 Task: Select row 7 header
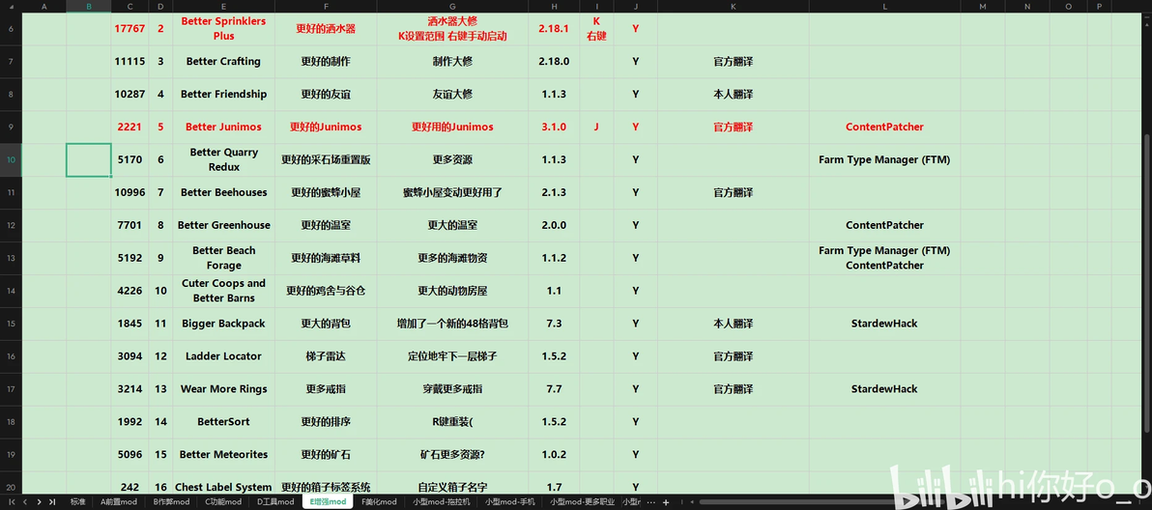tap(11, 62)
